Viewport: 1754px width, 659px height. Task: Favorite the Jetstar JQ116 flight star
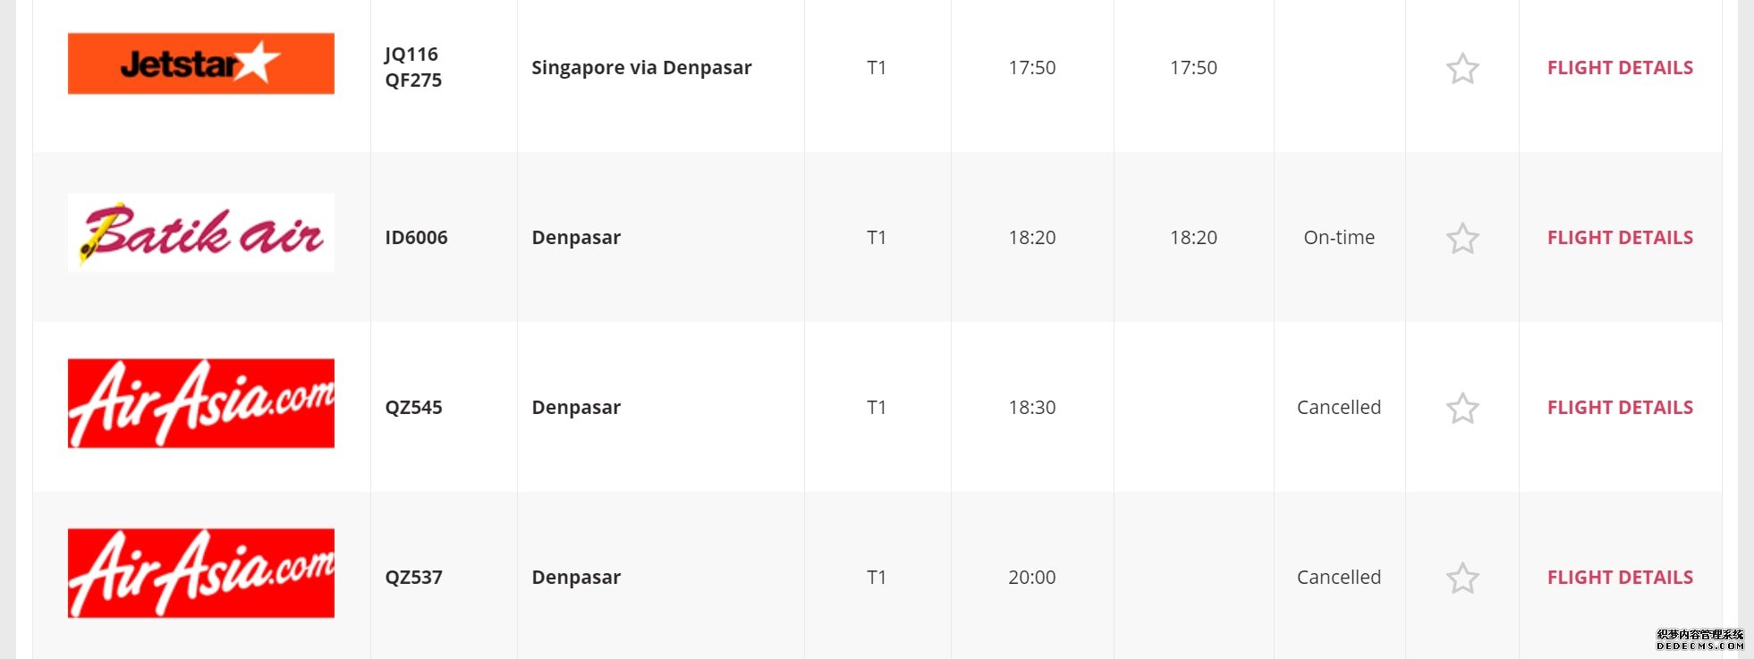point(1462,68)
